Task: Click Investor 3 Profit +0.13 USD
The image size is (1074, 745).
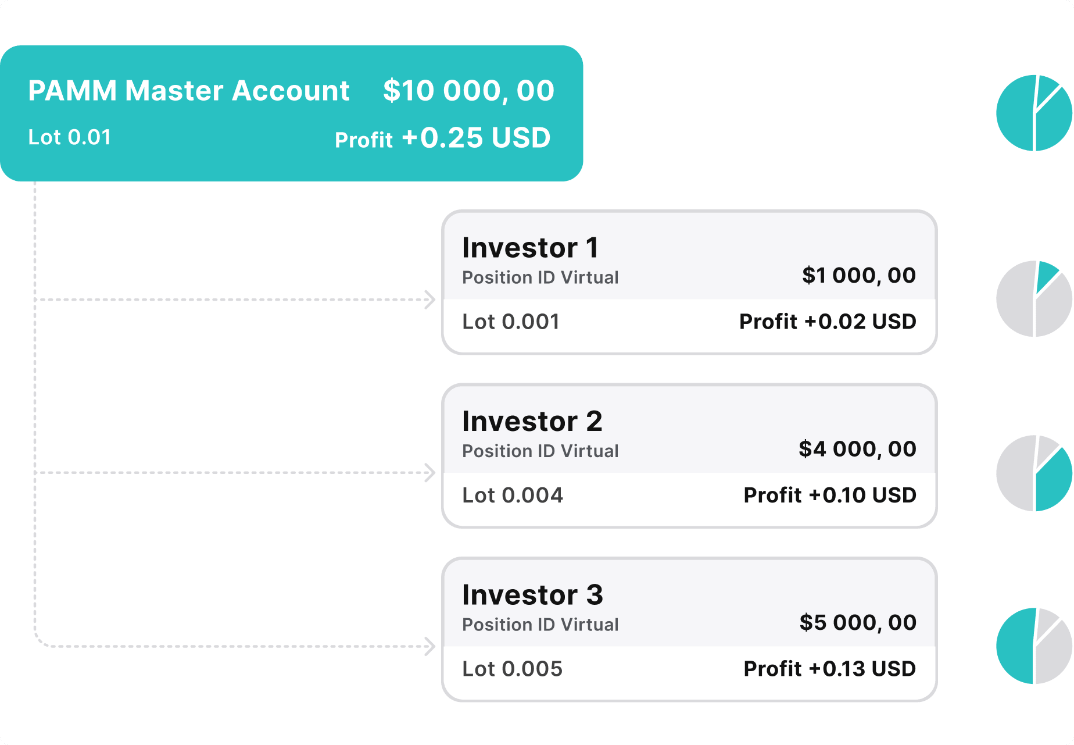Action: click(x=829, y=669)
